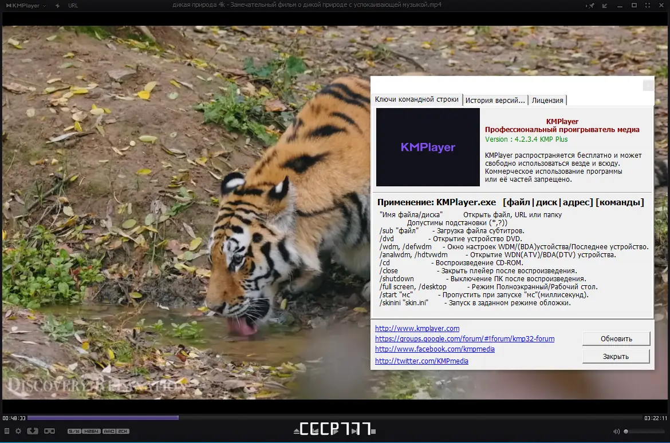The height and width of the screenshot is (443, 670).
Task: Skip to previous track
Action: point(315,431)
